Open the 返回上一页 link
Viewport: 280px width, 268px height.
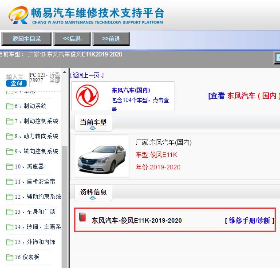(x=87, y=75)
